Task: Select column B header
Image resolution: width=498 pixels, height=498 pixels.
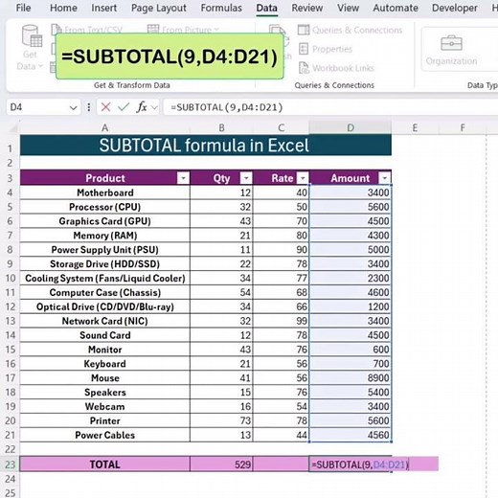Action: click(x=221, y=127)
